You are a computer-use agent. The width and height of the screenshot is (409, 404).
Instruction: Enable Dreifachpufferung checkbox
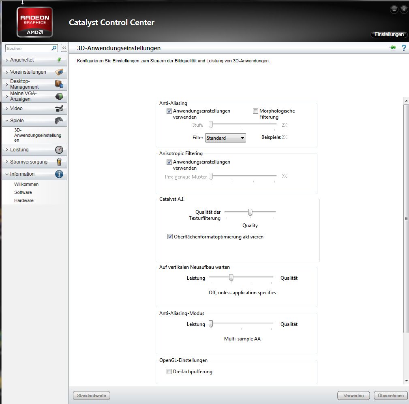click(169, 372)
